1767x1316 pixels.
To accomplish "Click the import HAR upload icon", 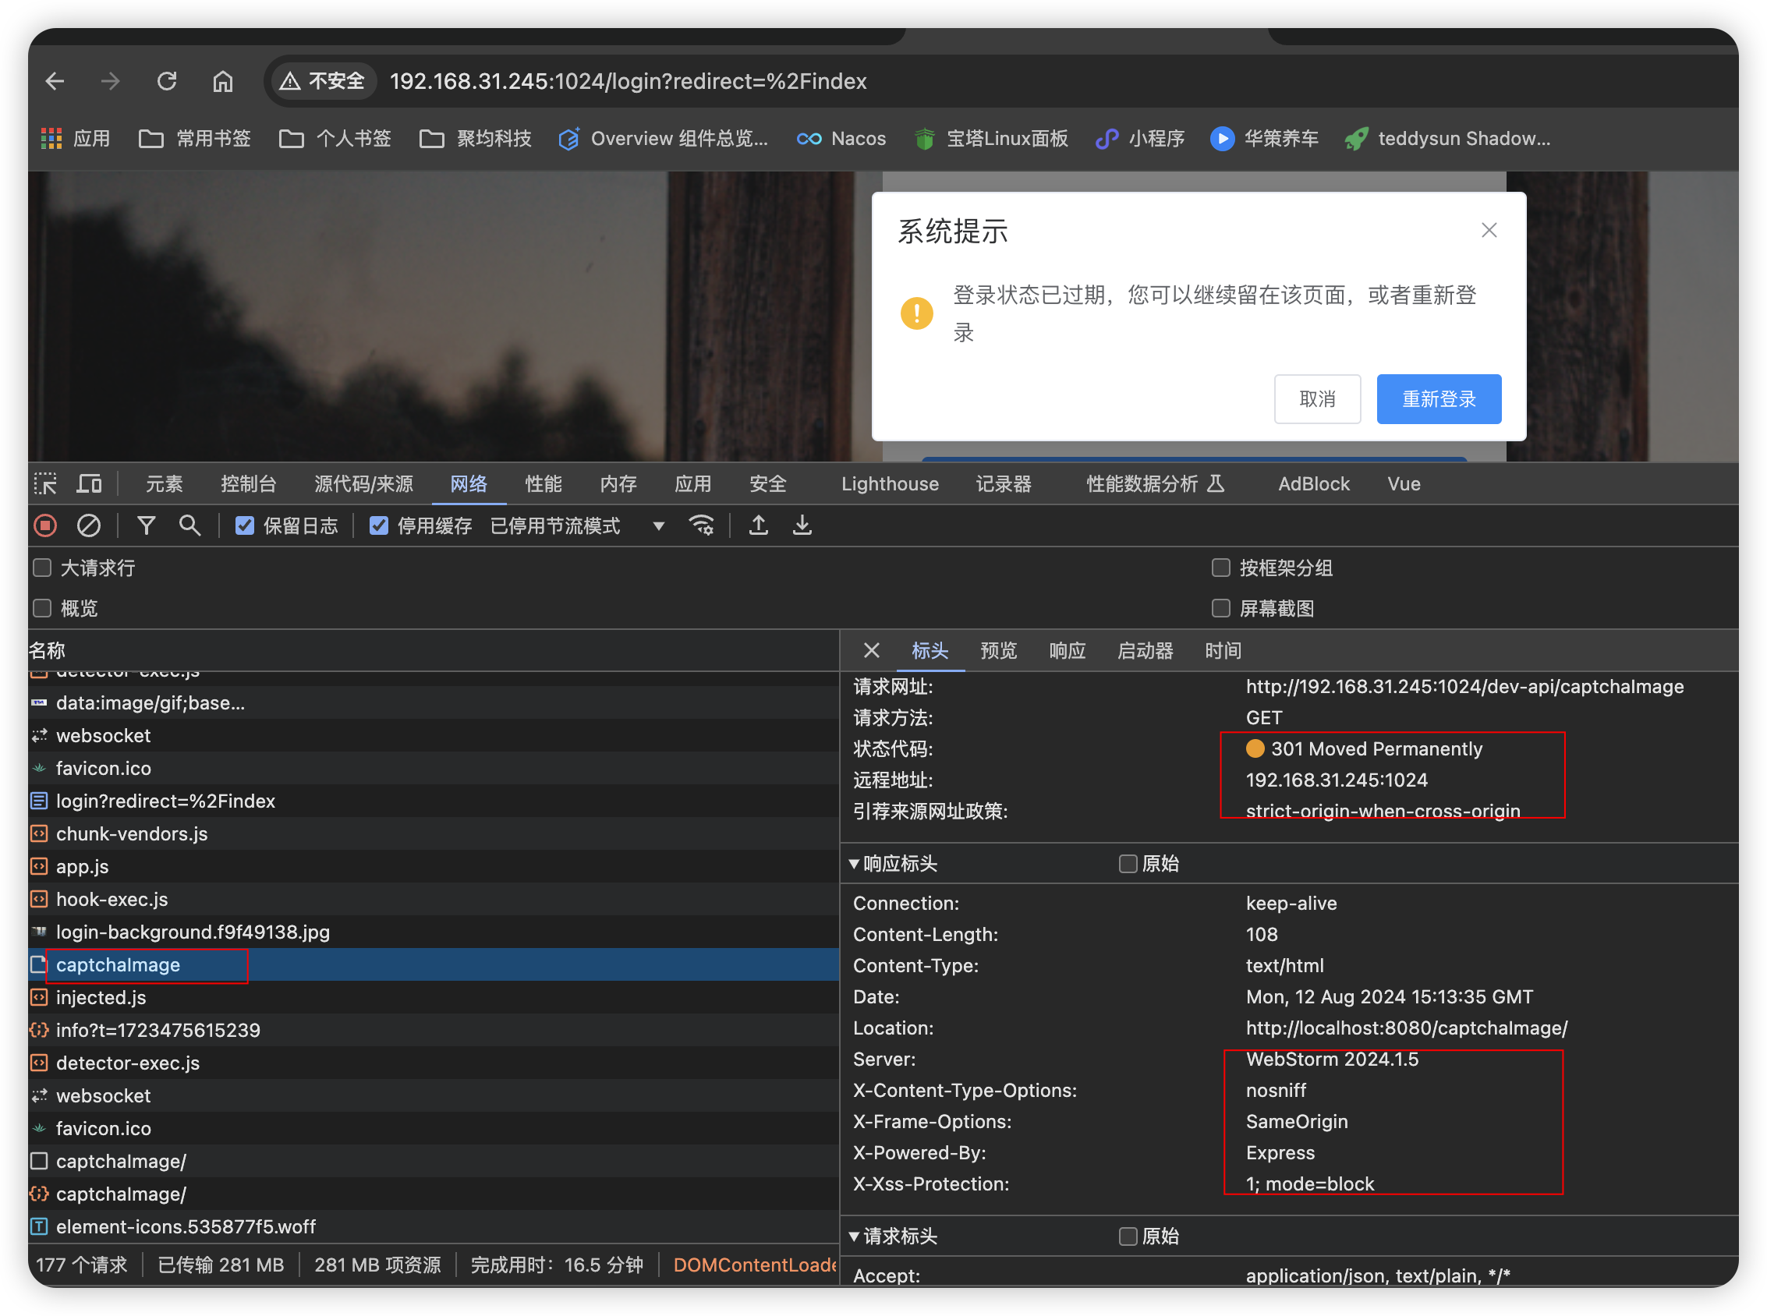I will point(759,525).
